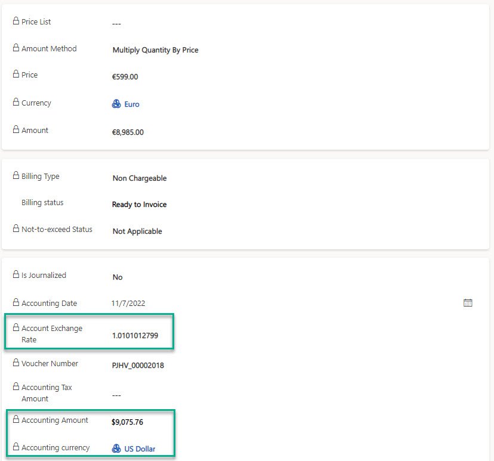Open the US Dollar currency link
The width and height of the screenshot is (494, 461).
pos(140,449)
